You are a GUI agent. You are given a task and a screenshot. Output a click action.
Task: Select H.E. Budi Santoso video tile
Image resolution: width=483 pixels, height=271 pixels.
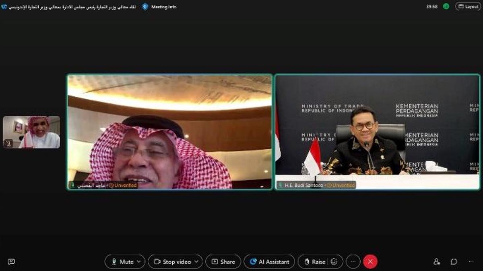click(x=377, y=132)
